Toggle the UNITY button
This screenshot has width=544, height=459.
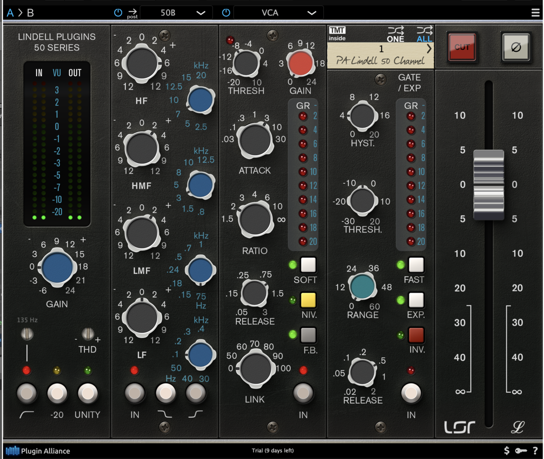[x=87, y=393]
